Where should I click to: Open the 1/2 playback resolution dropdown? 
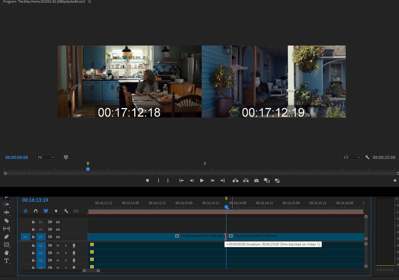click(351, 157)
